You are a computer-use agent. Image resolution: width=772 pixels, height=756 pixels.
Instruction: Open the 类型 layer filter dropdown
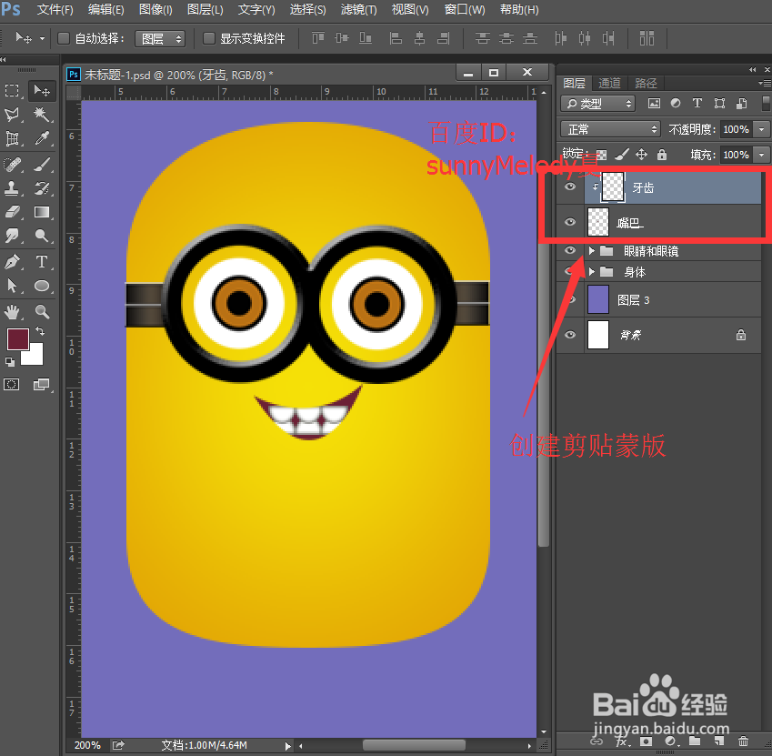(x=597, y=104)
